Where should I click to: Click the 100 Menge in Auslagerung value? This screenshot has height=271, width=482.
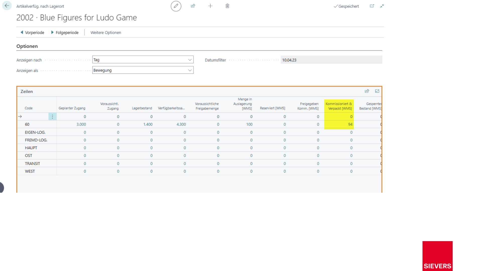tap(249, 124)
